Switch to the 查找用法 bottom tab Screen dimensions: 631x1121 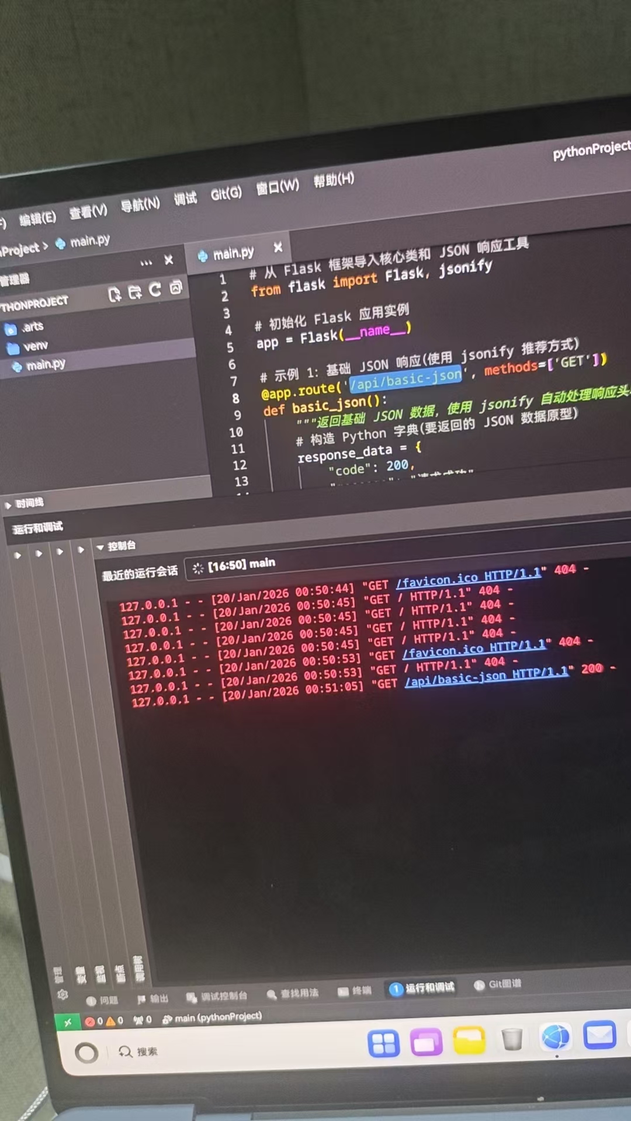(293, 993)
